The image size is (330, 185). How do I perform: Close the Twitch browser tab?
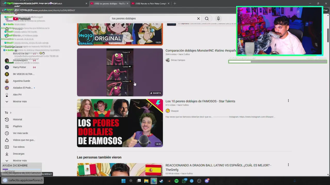[x=86, y=4]
